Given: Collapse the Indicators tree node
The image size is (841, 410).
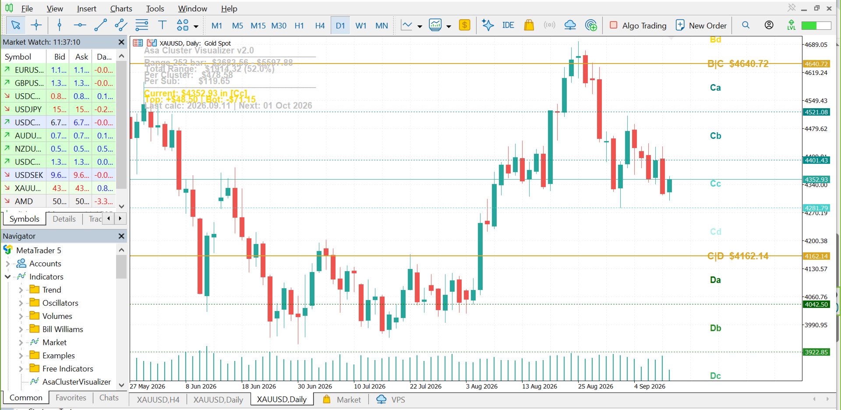Looking at the screenshot, I should pos(7,277).
